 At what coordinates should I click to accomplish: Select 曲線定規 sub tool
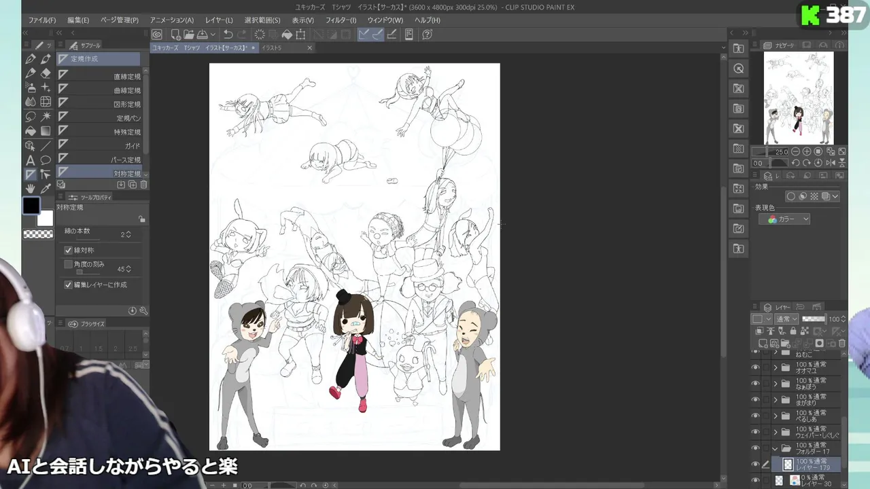tap(99, 90)
